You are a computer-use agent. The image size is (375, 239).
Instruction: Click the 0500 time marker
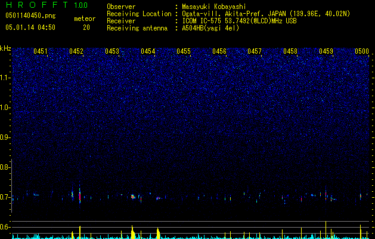click(362, 51)
